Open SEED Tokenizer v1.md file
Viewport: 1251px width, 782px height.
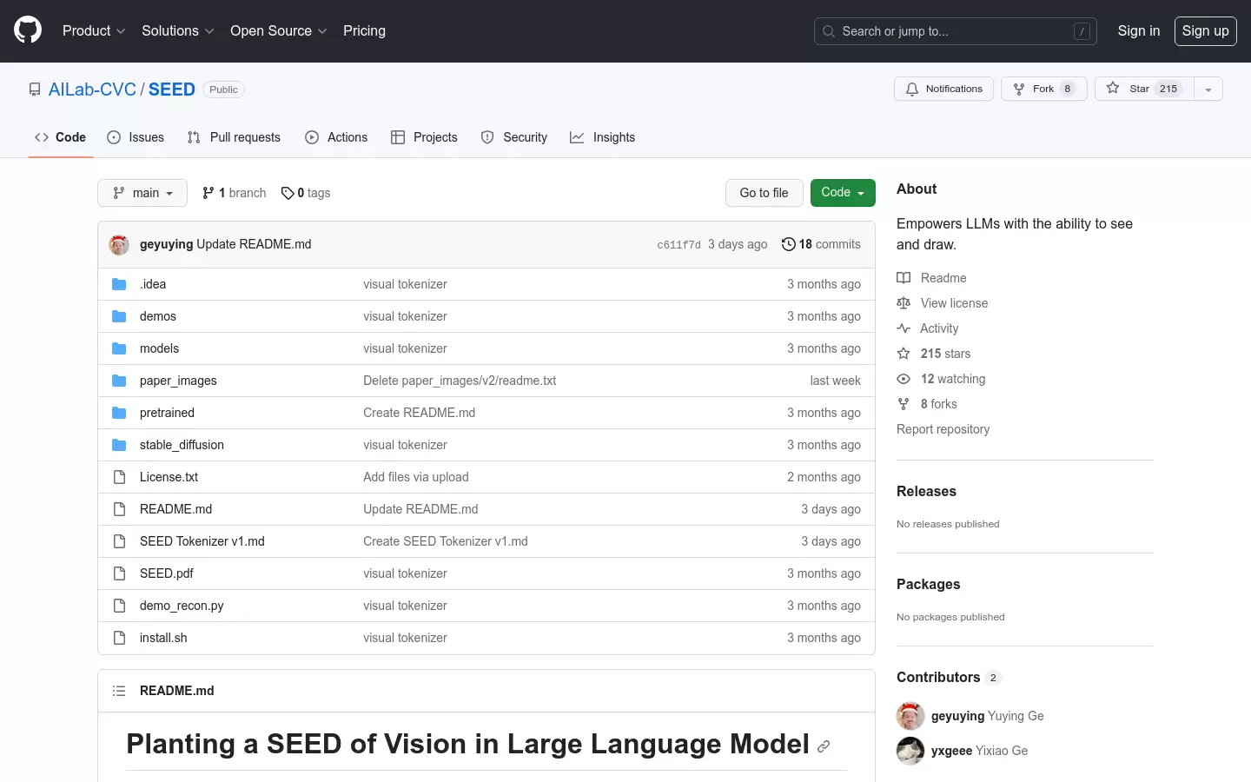[202, 541]
